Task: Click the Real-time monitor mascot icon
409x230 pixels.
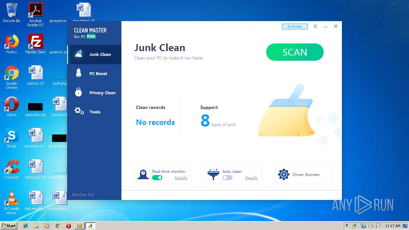Action: [143, 174]
